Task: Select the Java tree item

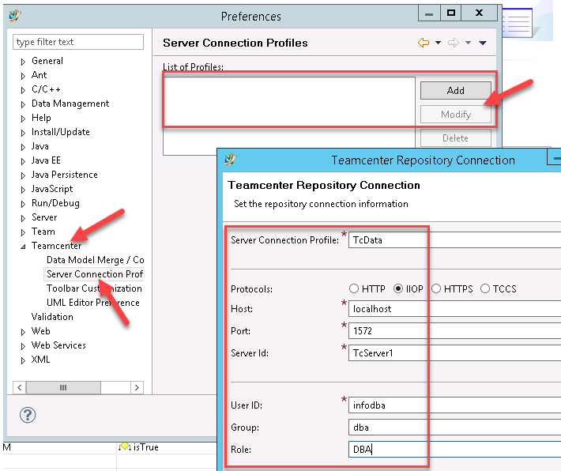Action: pos(40,146)
